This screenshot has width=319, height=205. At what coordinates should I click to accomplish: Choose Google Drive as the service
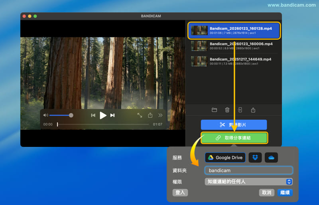pyautogui.click(x=225, y=158)
